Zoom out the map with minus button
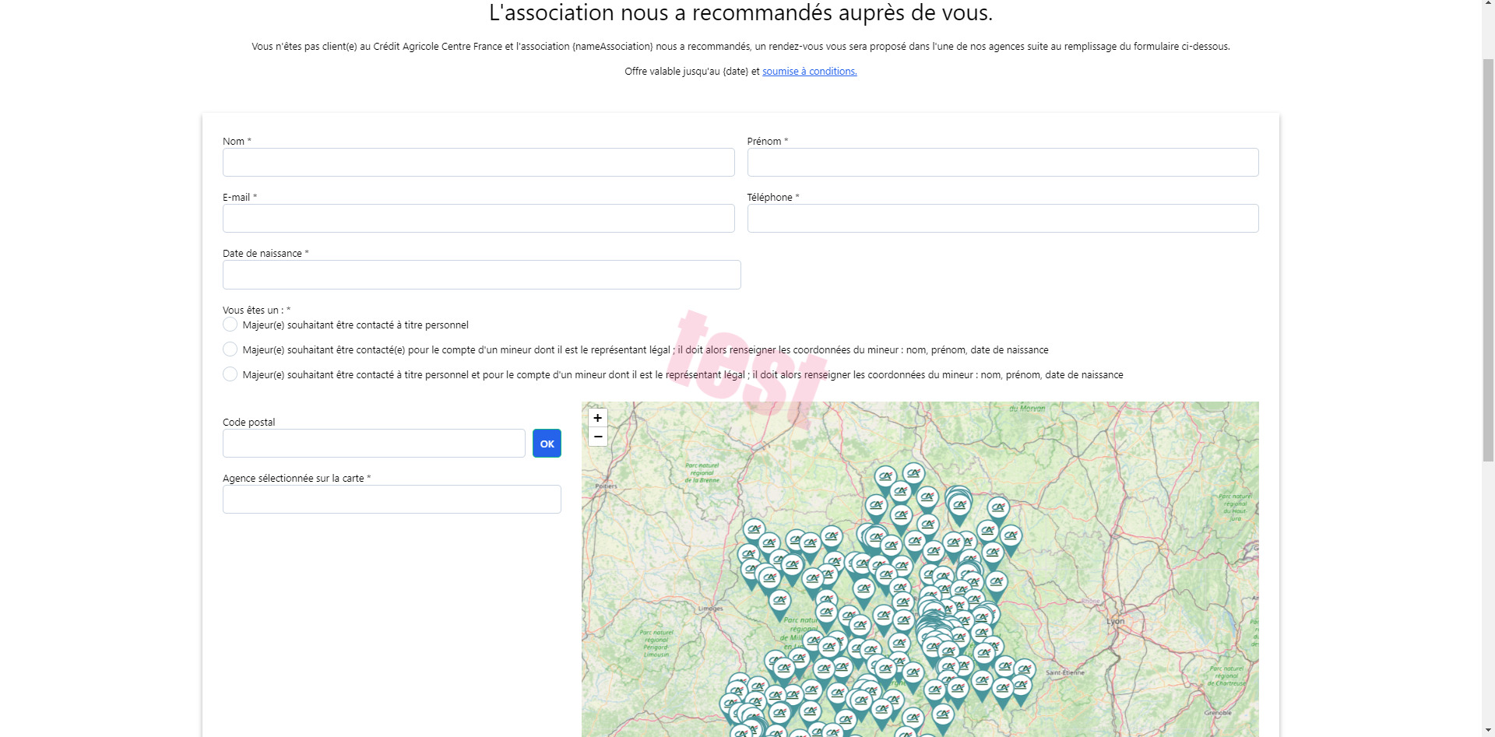This screenshot has width=1495, height=737. 597,437
